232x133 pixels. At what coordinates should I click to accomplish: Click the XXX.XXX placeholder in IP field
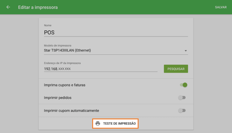(65, 69)
